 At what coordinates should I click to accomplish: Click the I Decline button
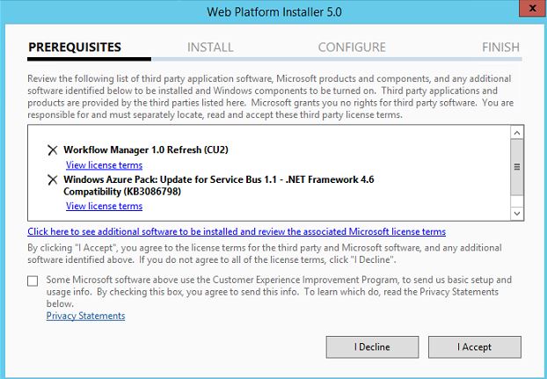[x=372, y=347]
